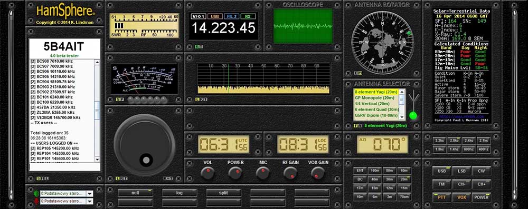This screenshot has height=209, width=528.
Task: Click the VOL knob
Action: (208, 173)
